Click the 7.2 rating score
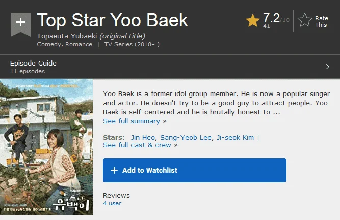Viewport: 340px width, 220px height. click(271, 18)
